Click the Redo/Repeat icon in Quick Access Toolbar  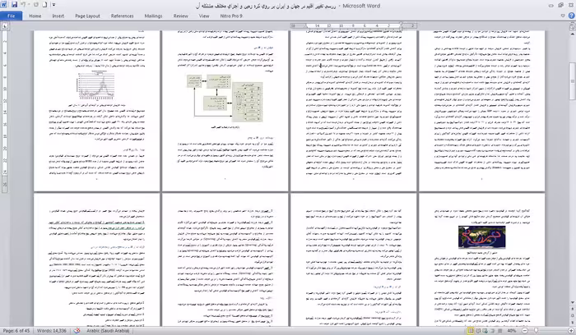coord(36,5)
